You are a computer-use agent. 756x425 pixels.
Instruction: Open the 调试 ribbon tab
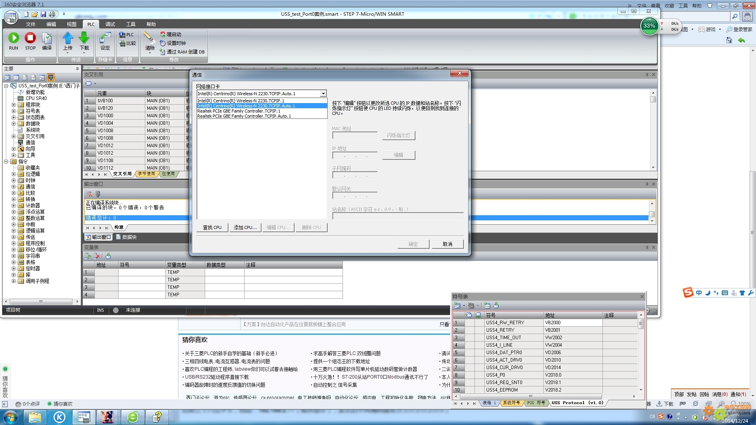coord(110,24)
